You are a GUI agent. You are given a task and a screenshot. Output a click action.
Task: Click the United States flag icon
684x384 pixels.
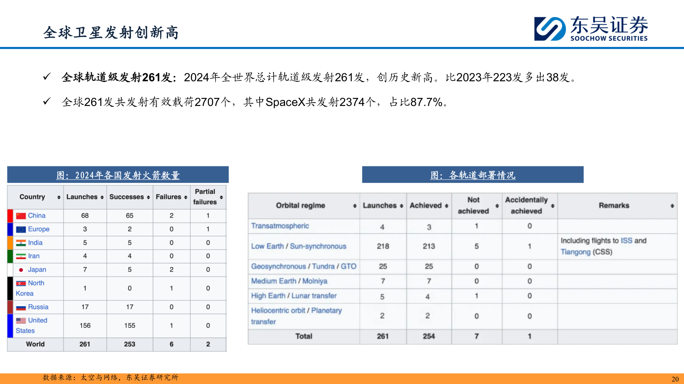tap(21, 320)
